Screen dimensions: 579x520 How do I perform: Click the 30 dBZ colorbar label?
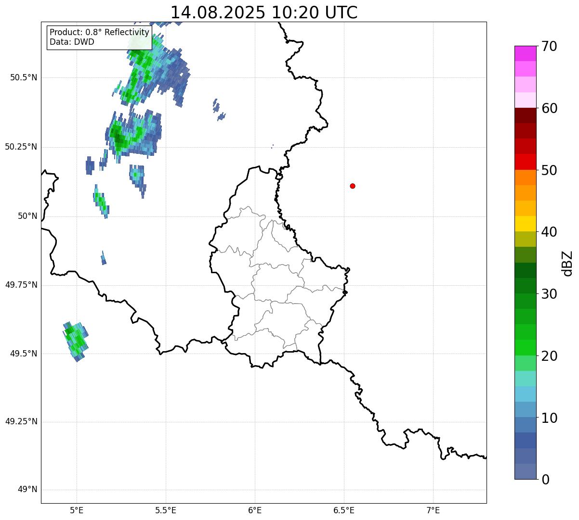tap(549, 294)
